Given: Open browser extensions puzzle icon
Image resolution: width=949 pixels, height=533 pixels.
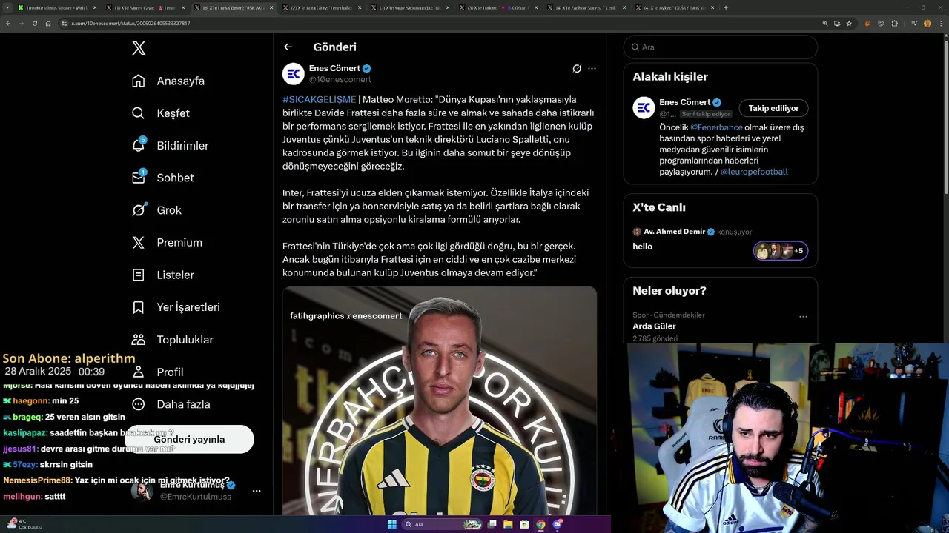Looking at the screenshot, I should 895,24.
